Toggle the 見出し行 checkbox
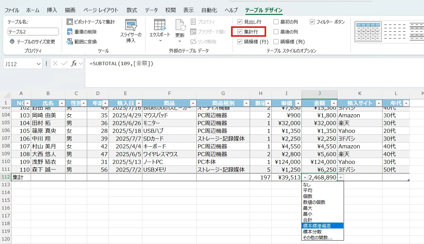Screen dimensions: 424x244 point(239,22)
